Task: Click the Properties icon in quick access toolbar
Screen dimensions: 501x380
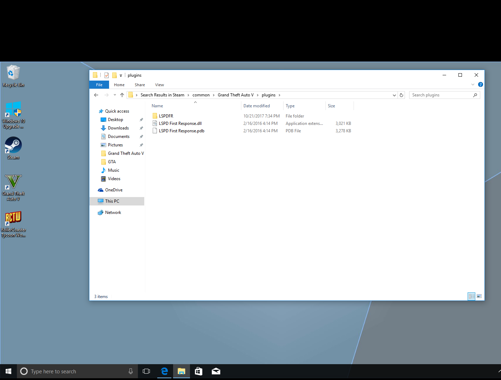Action: (107, 75)
